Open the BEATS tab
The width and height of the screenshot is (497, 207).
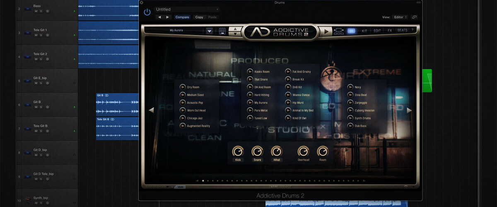402,31
